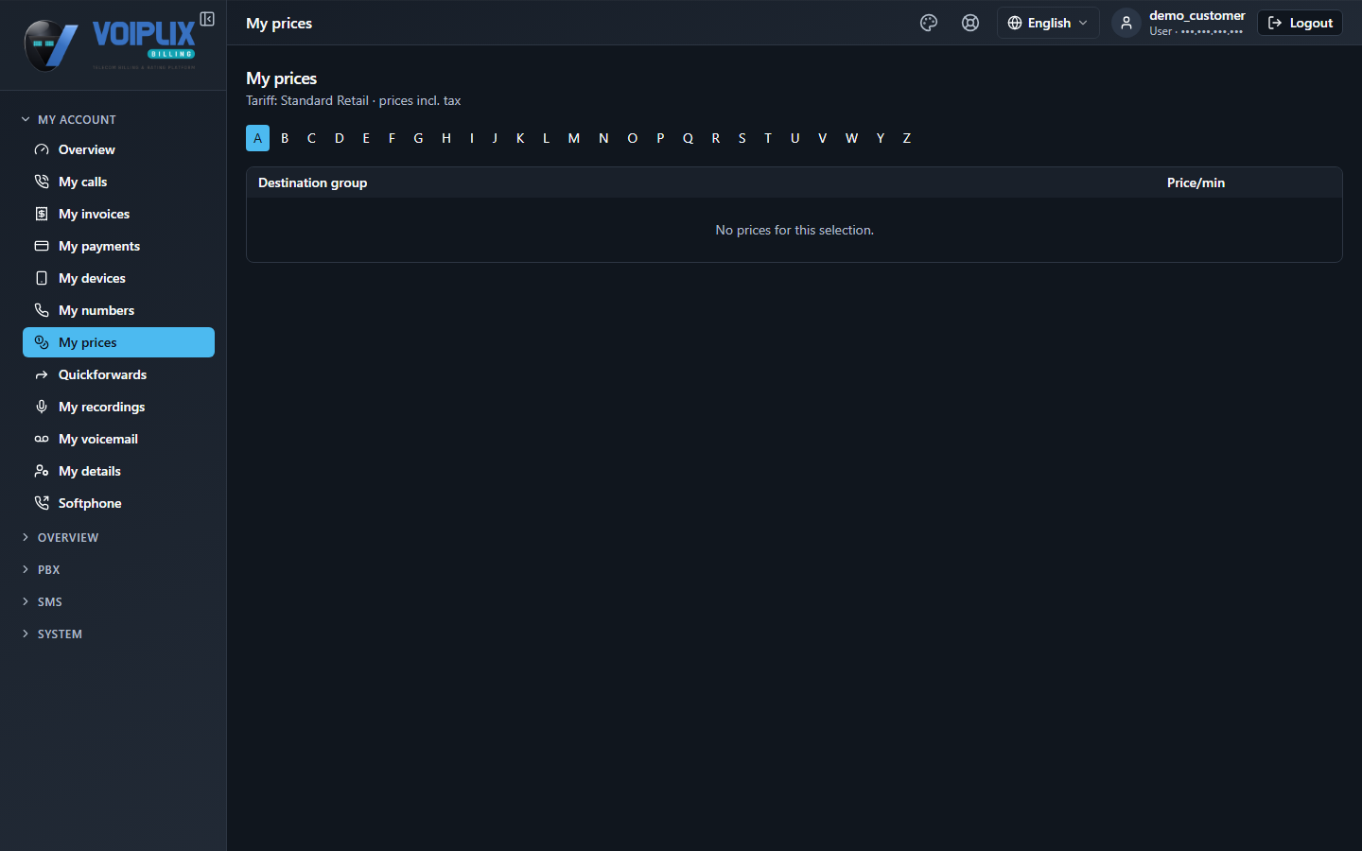Viewport: 1362px width, 851px height.
Task: Click the Destination group column header
Action: point(312,182)
